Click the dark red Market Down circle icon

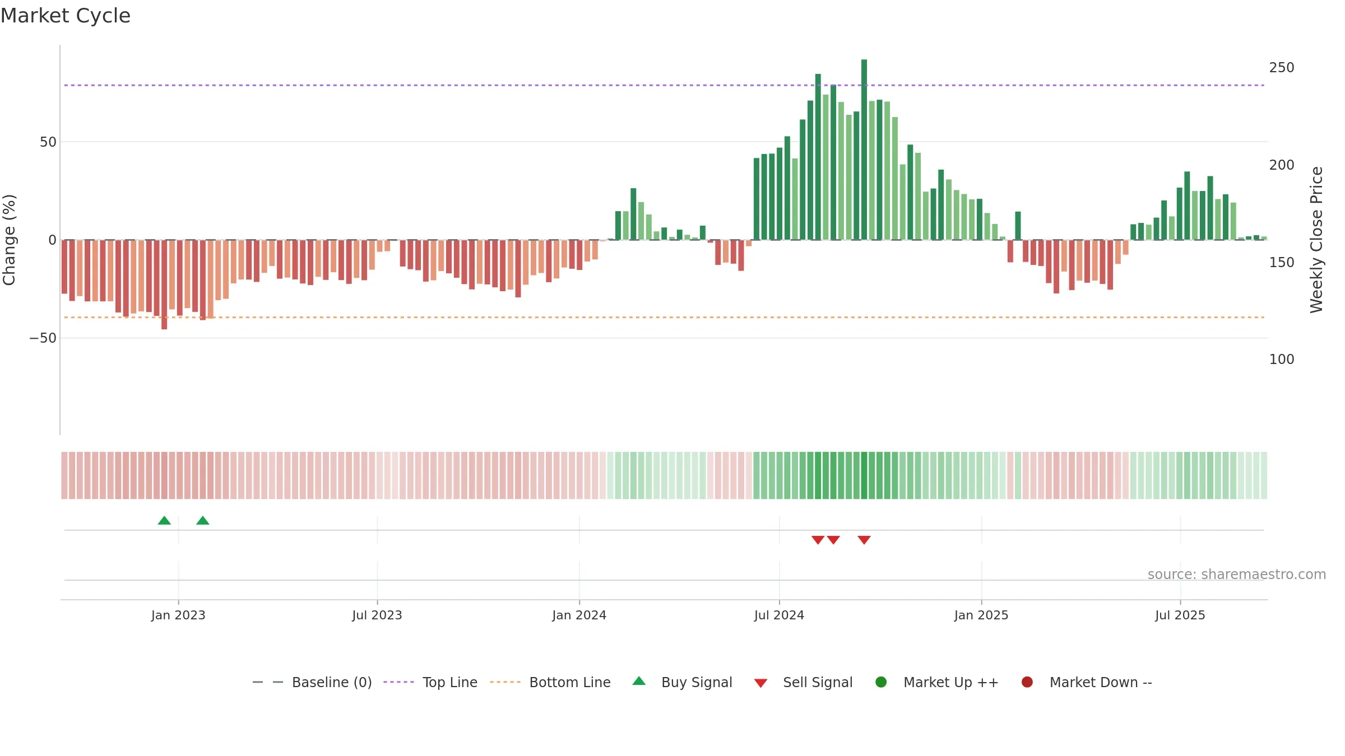point(1027,682)
